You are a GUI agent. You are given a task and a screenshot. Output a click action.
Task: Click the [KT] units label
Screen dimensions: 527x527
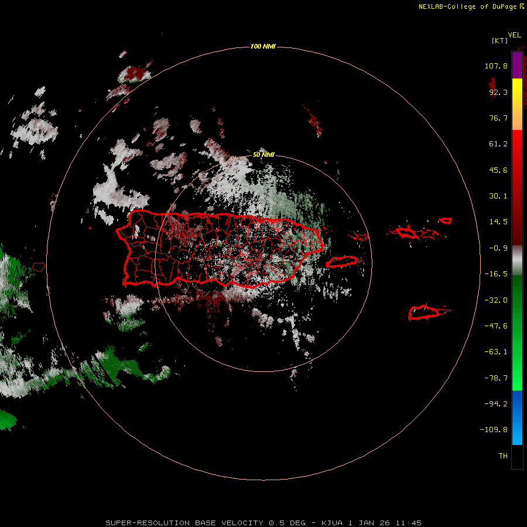[499, 40]
